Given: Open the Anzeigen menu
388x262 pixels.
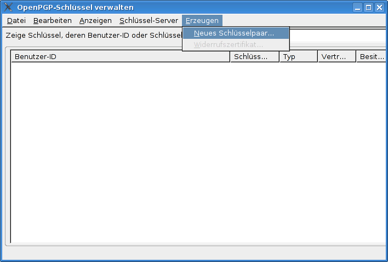Looking at the screenshot, I should click(x=95, y=21).
